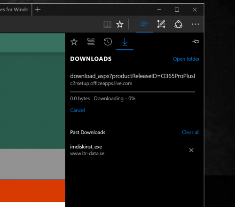Switch to Reading list tab in hub
Screen dimensions: 235x207
click(91, 42)
